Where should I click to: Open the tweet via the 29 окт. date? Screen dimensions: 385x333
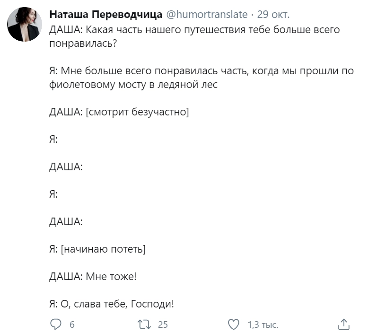273,15
